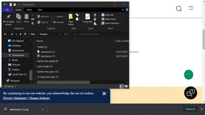The image size is (205, 115).
Task: Open the Privacy Statement link
Action: point(15,98)
